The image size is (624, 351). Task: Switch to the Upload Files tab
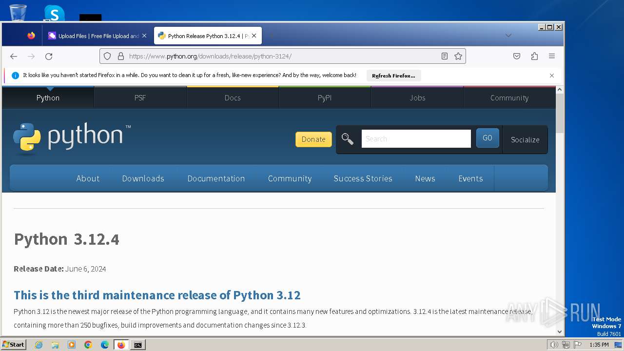click(97, 36)
